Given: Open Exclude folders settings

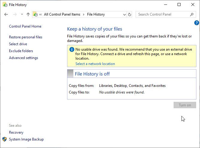Looking at the screenshot, I should (21, 51).
